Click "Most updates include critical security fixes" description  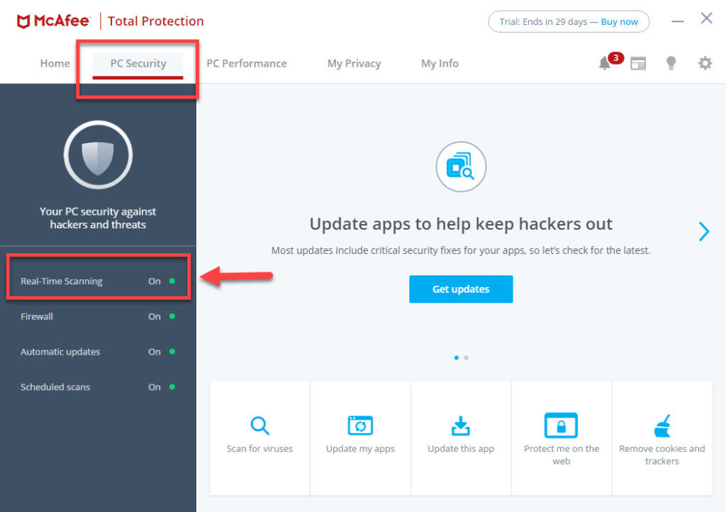[461, 250]
